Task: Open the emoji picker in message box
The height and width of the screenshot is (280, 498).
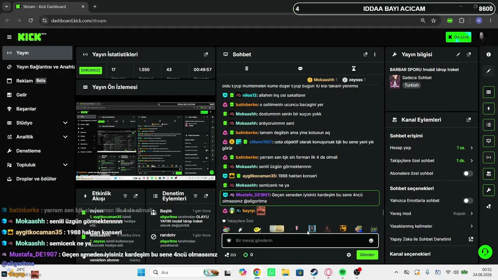Action: (x=371, y=240)
